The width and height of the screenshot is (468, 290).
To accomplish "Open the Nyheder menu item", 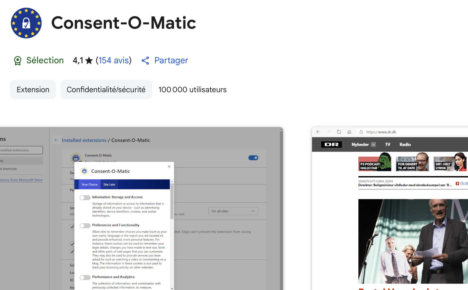I will point(360,144).
